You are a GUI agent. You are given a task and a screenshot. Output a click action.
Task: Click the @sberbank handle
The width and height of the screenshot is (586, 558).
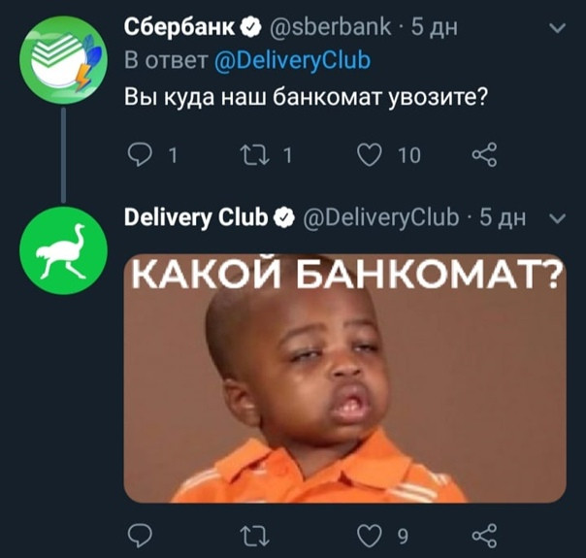330,27
